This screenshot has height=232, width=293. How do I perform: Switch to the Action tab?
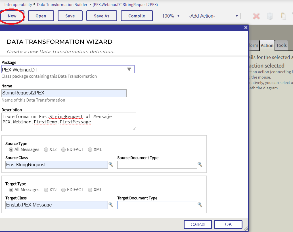(267, 45)
